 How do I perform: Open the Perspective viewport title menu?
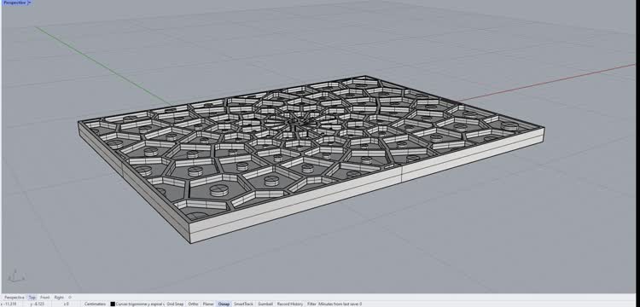coord(16,3)
